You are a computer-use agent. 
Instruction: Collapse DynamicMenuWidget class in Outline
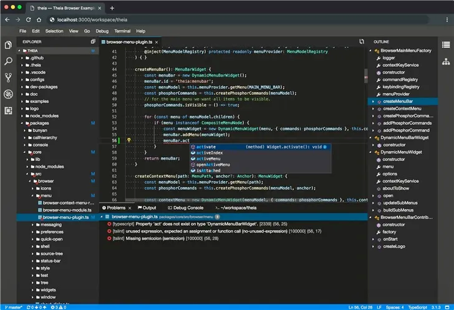click(370, 152)
